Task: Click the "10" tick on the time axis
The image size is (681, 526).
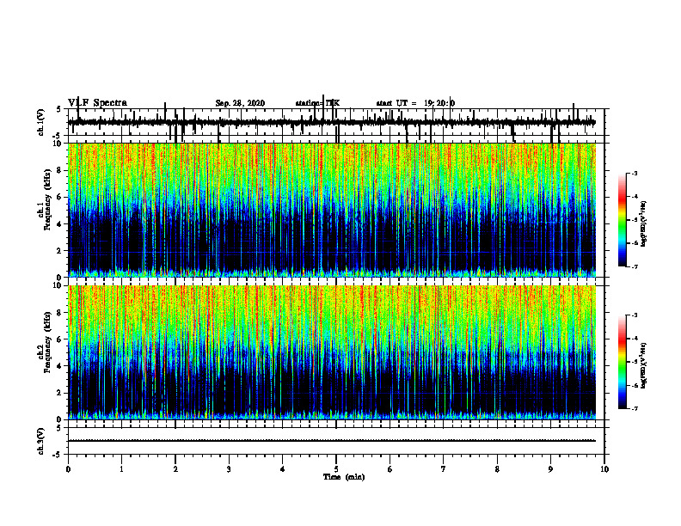Action: (x=604, y=469)
